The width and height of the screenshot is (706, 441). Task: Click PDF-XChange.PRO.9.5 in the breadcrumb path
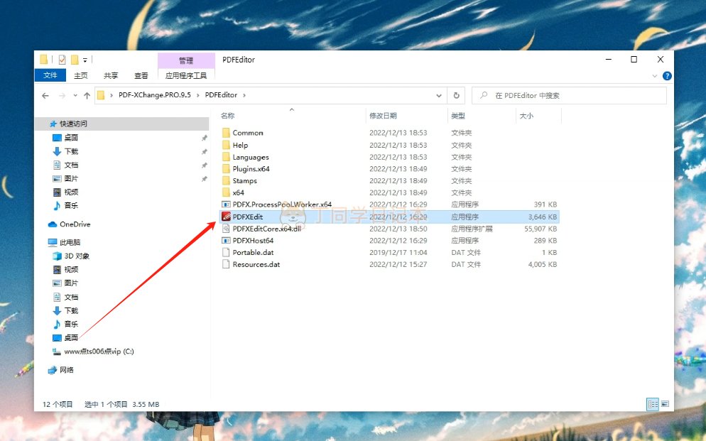155,95
